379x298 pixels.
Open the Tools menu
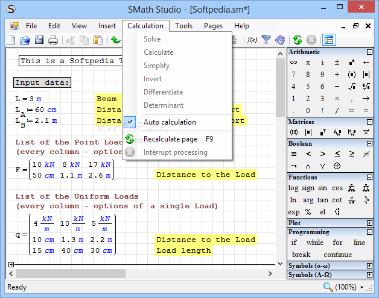[183, 26]
